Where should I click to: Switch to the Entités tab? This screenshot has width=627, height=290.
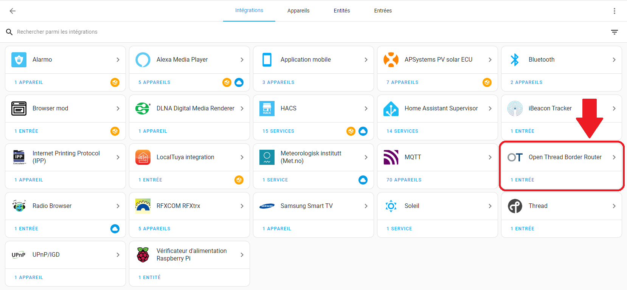tap(341, 11)
